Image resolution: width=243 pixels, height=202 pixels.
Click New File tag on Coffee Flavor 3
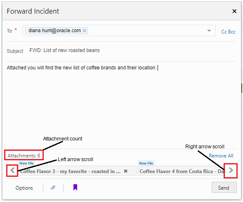click(26, 163)
